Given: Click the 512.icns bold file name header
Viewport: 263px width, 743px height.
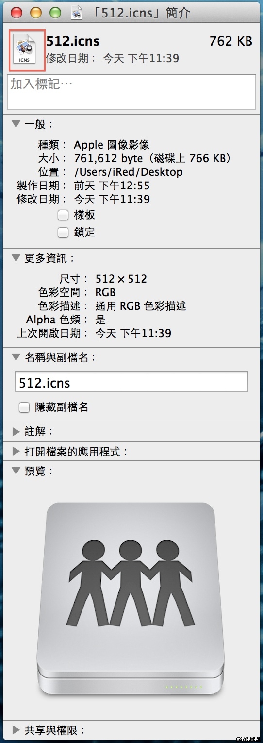Looking at the screenshot, I should click(x=73, y=41).
